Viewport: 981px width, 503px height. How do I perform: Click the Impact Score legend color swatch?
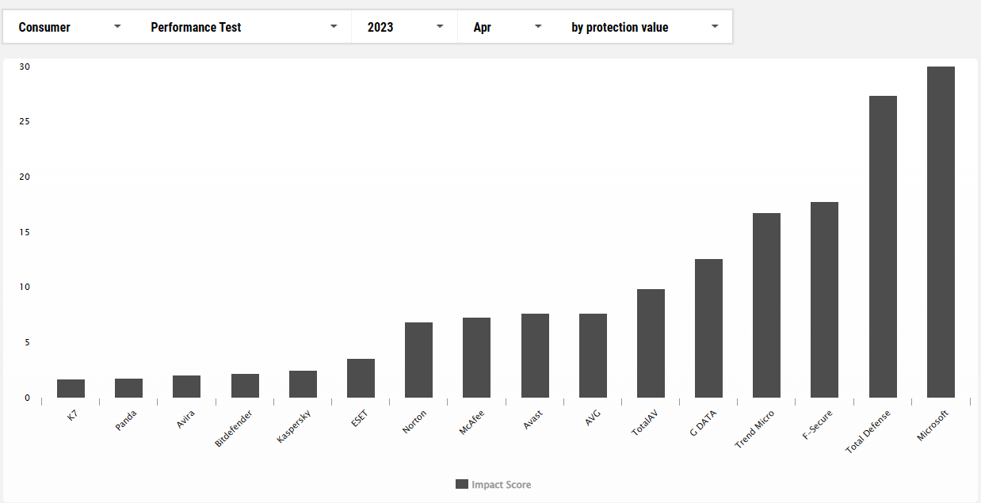click(x=462, y=485)
